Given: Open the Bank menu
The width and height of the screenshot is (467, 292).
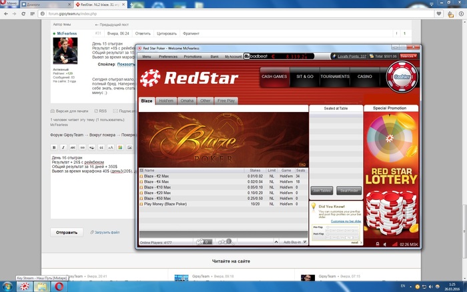Looking at the screenshot, I should 214,57.
